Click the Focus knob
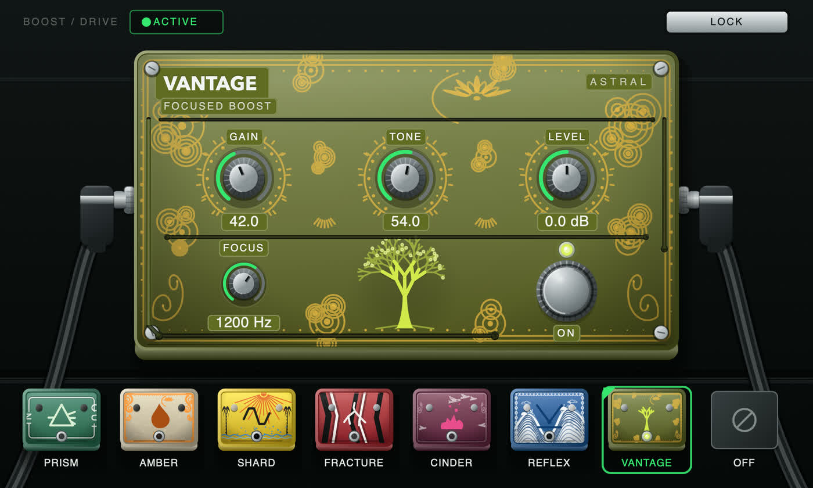The image size is (813, 488). click(244, 284)
